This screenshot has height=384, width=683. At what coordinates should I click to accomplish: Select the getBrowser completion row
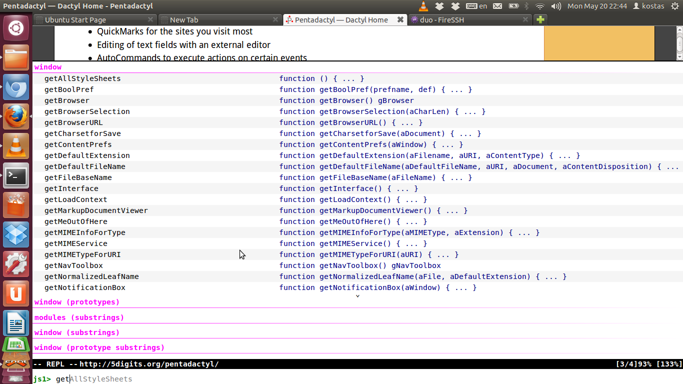tap(357, 100)
